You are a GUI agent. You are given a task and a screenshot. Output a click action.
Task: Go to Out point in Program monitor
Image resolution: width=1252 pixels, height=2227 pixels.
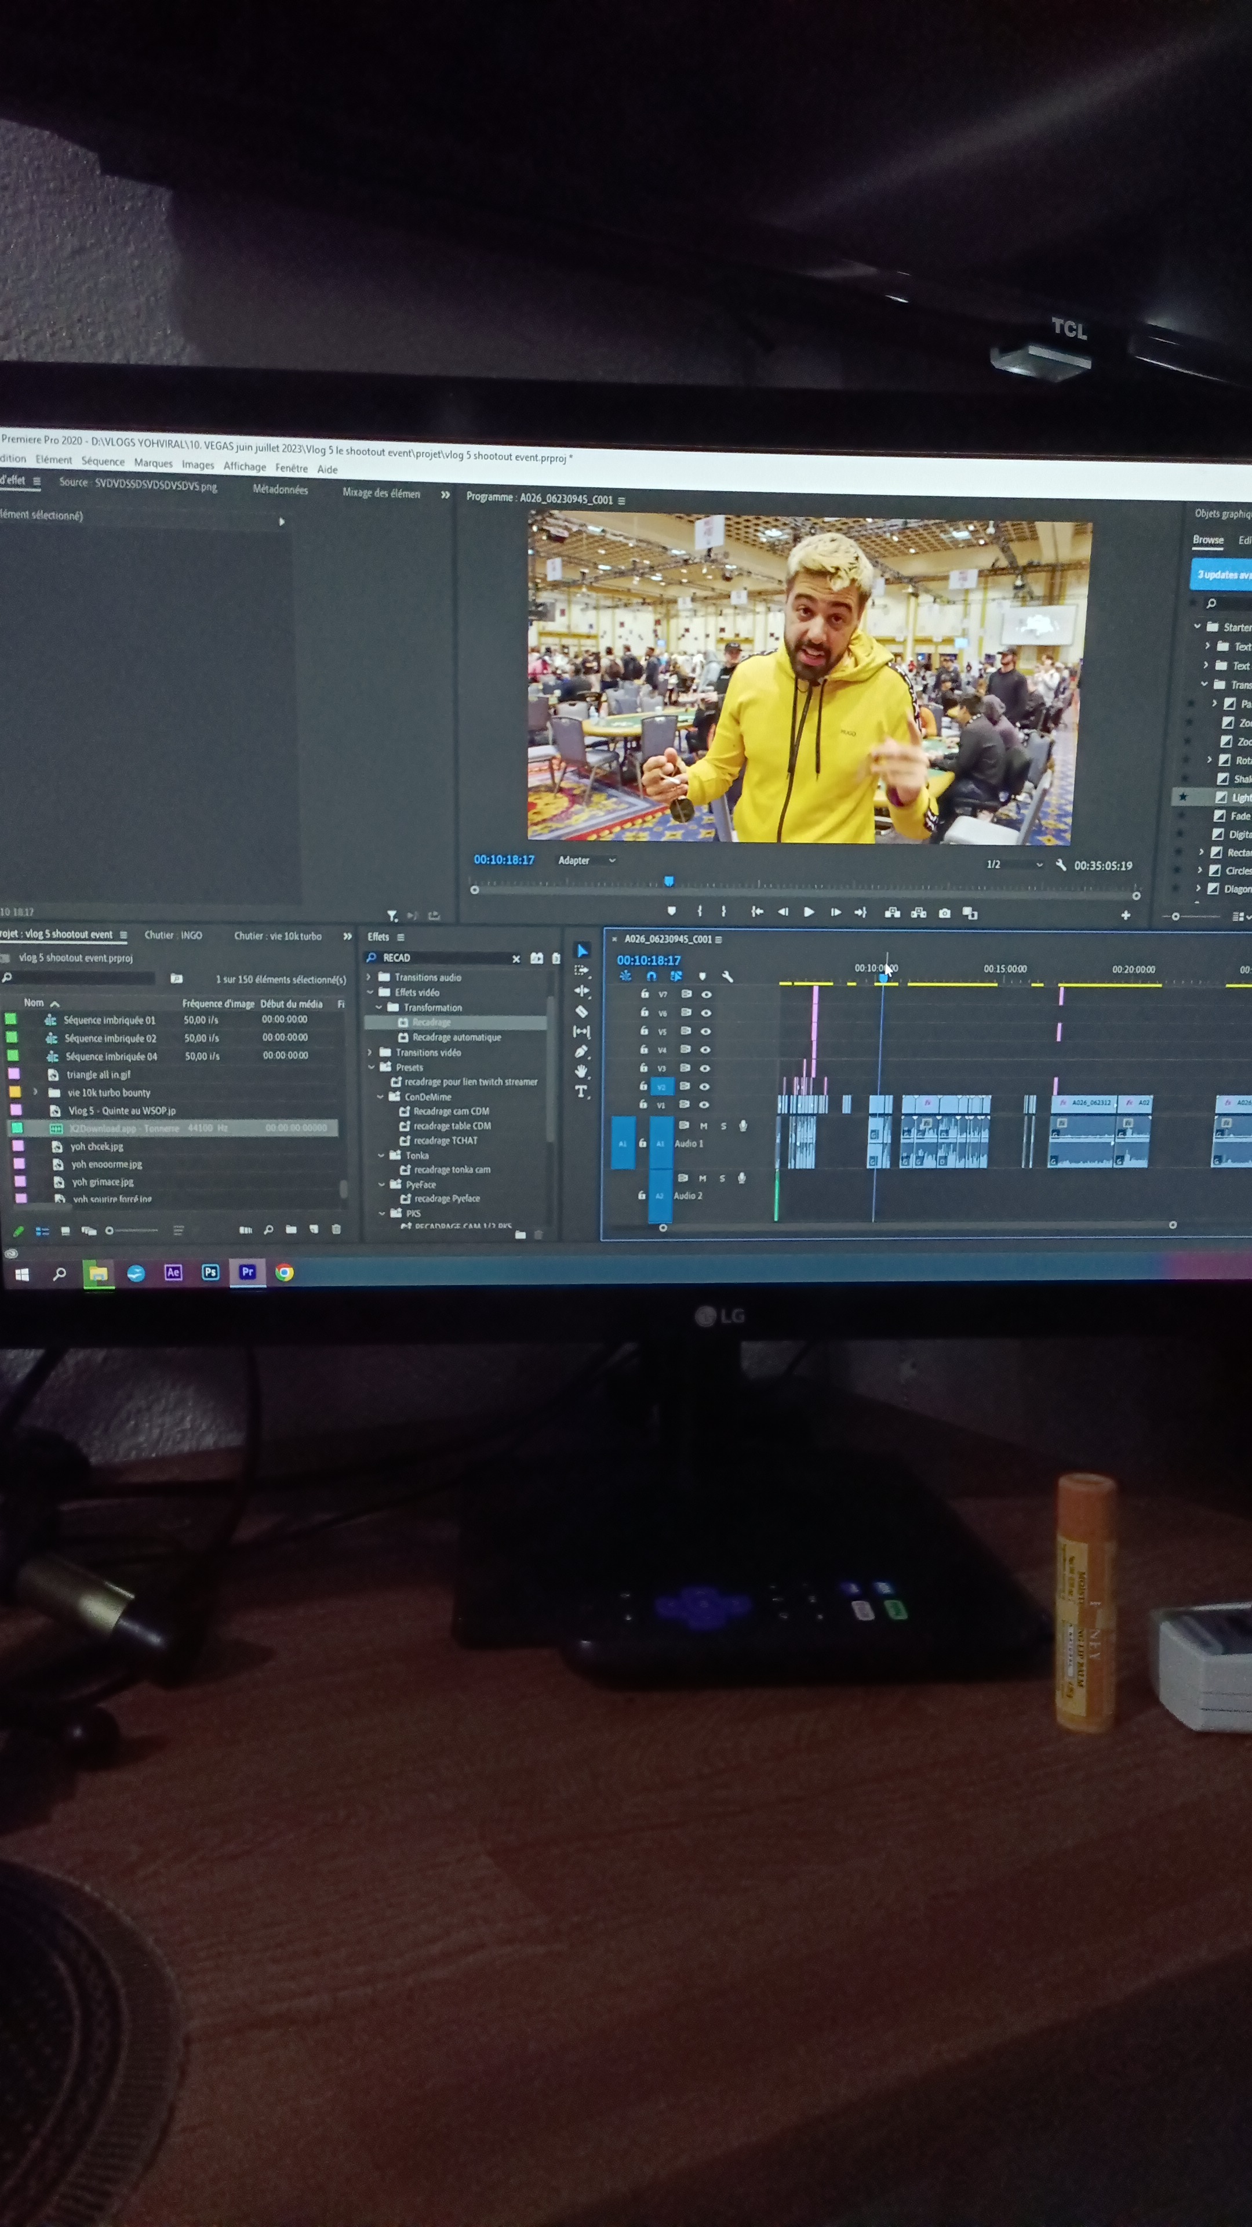[861, 912]
